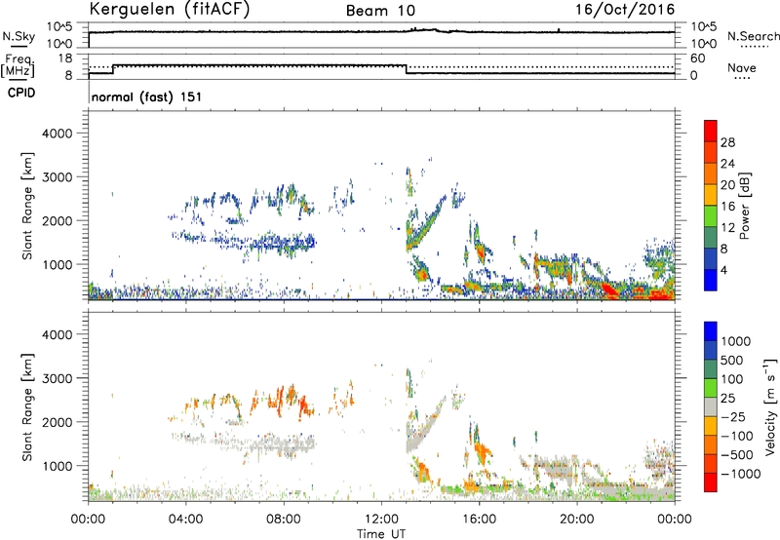Click the frequency step drop at 13:00
The height and width of the screenshot is (540, 780).
coord(407,69)
